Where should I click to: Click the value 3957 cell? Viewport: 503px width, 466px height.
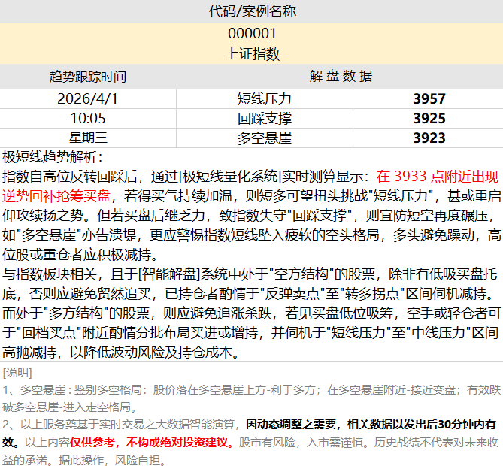(429, 98)
